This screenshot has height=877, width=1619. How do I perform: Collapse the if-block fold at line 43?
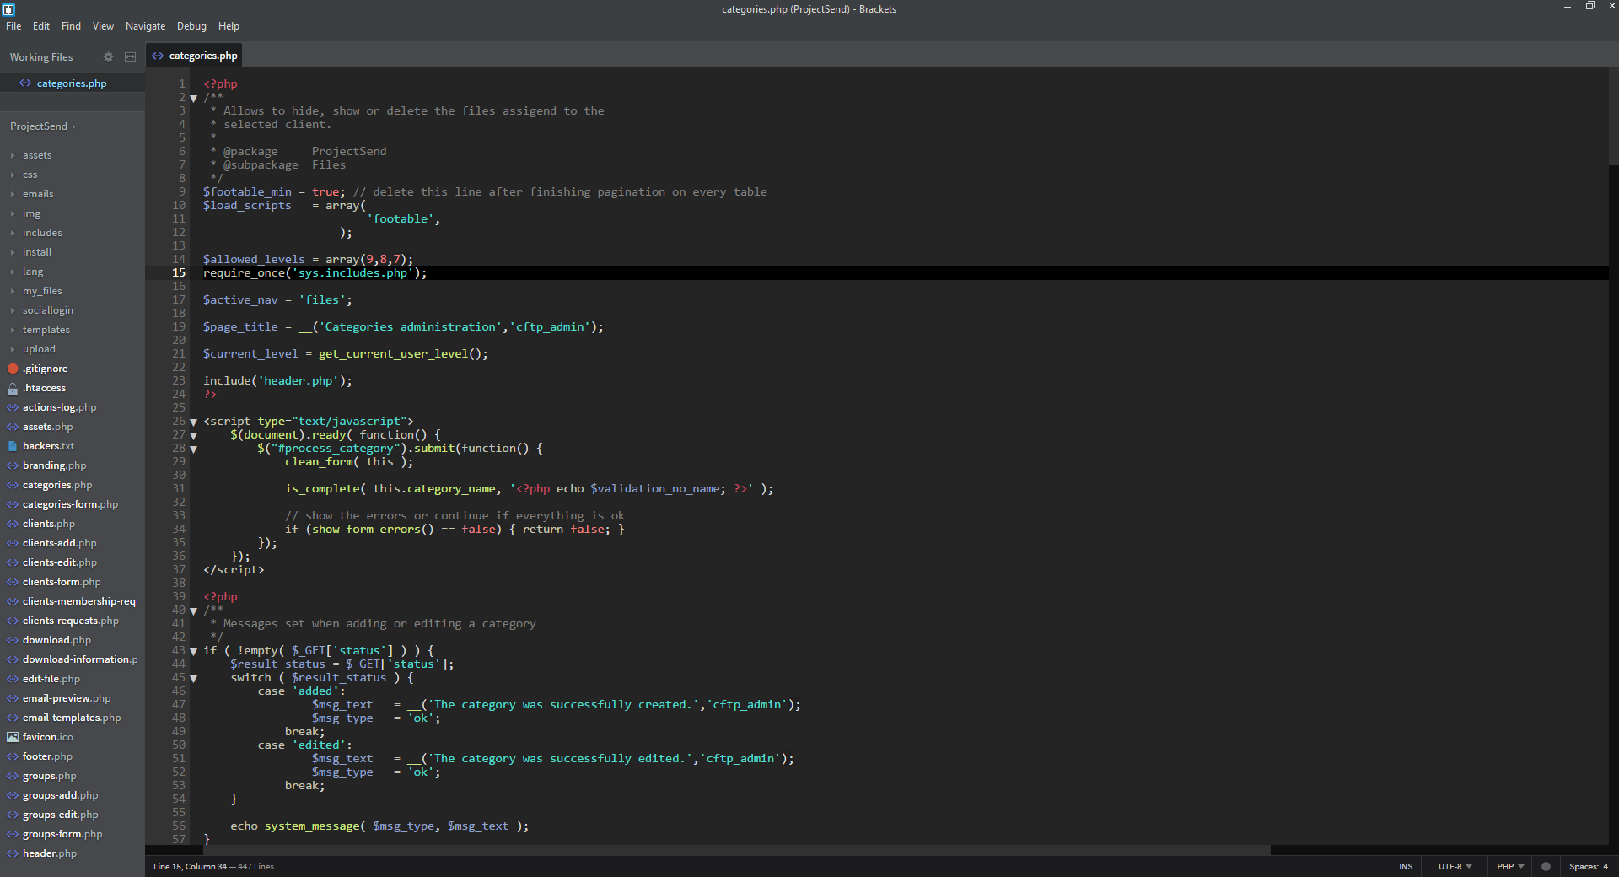[x=194, y=651]
